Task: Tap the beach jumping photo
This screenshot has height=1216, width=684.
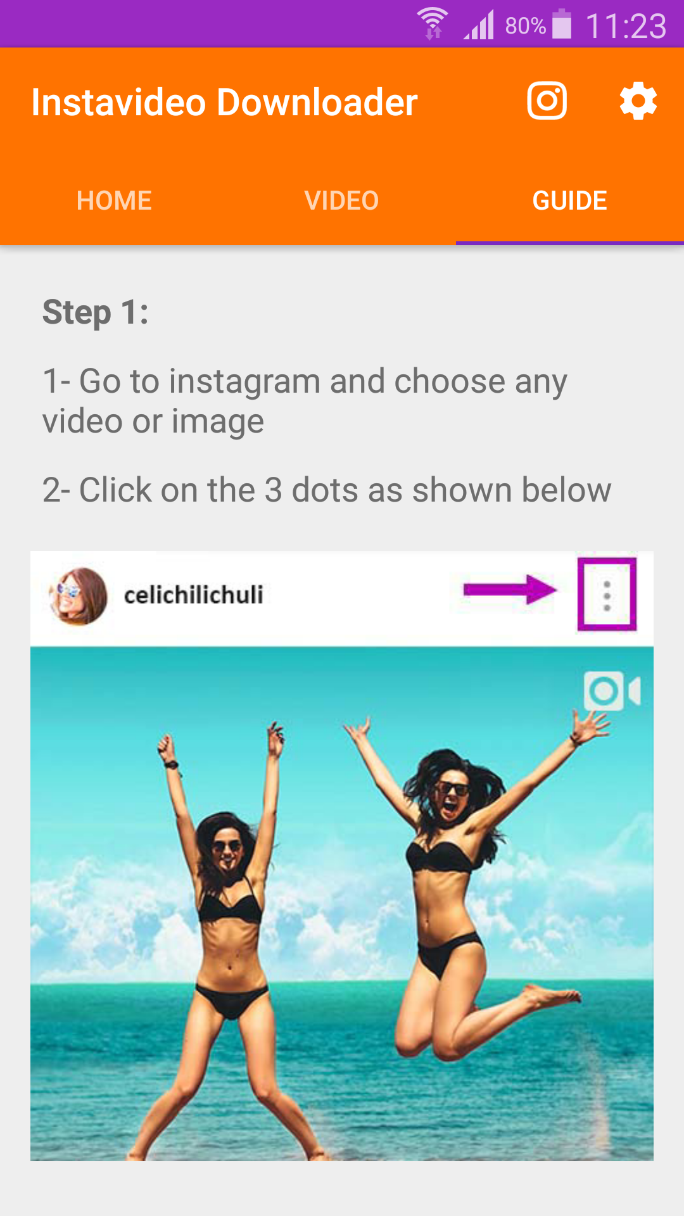Action: pos(342,904)
